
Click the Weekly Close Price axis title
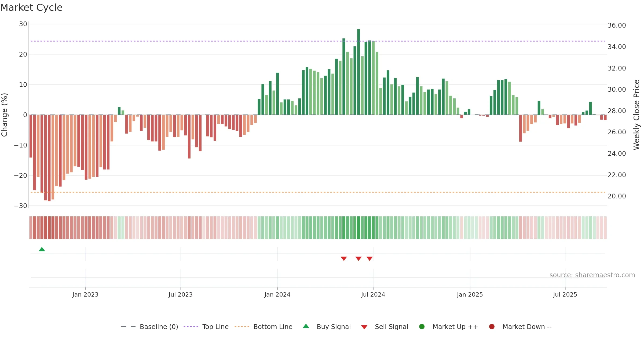coord(636,115)
